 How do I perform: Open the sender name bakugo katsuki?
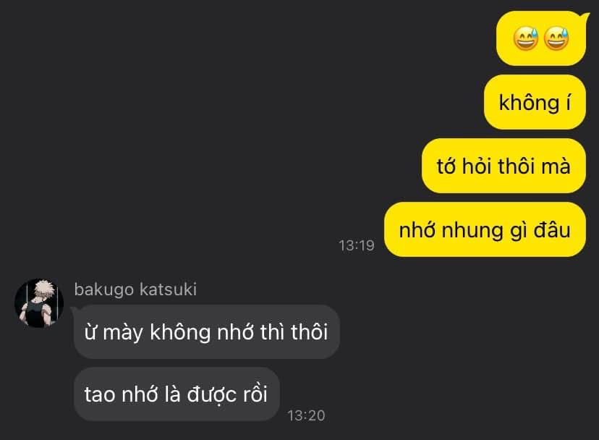135,289
